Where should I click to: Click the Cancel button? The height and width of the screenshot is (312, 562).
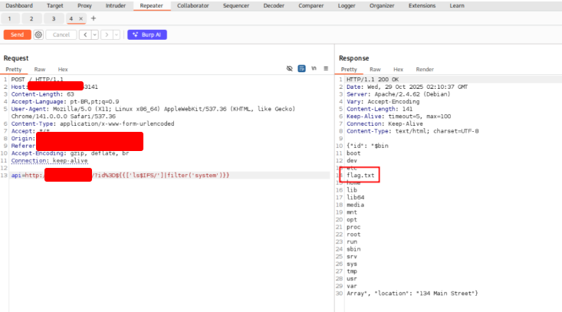[61, 34]
